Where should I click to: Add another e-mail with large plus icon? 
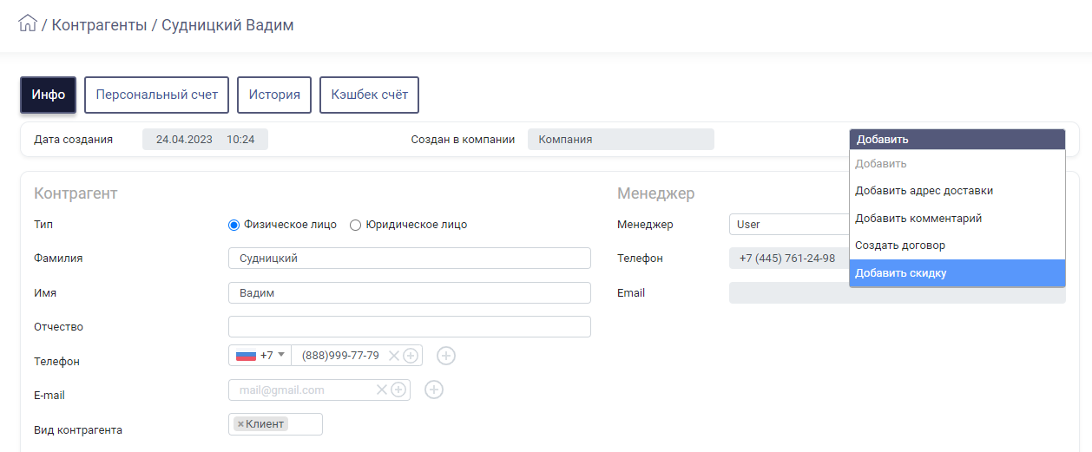click(x=434, y=390)
